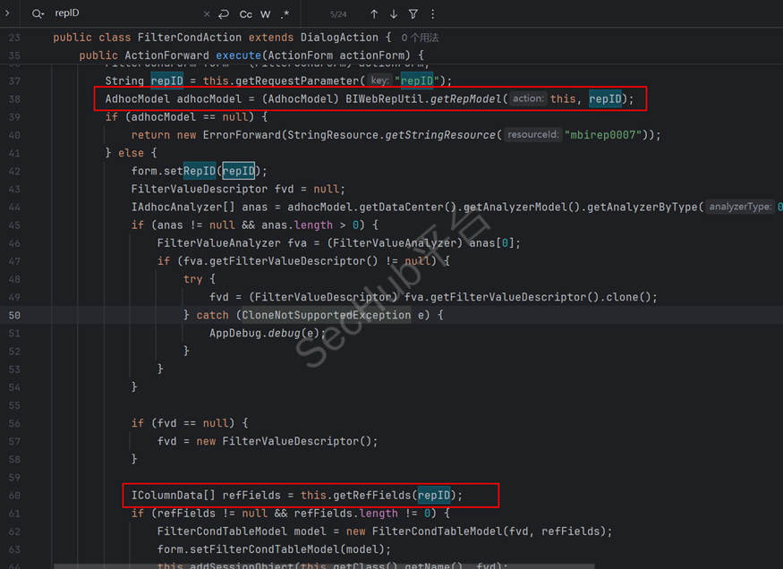Open search results filter funnel
Screen dimensions: 783x569
click(413, 14)
